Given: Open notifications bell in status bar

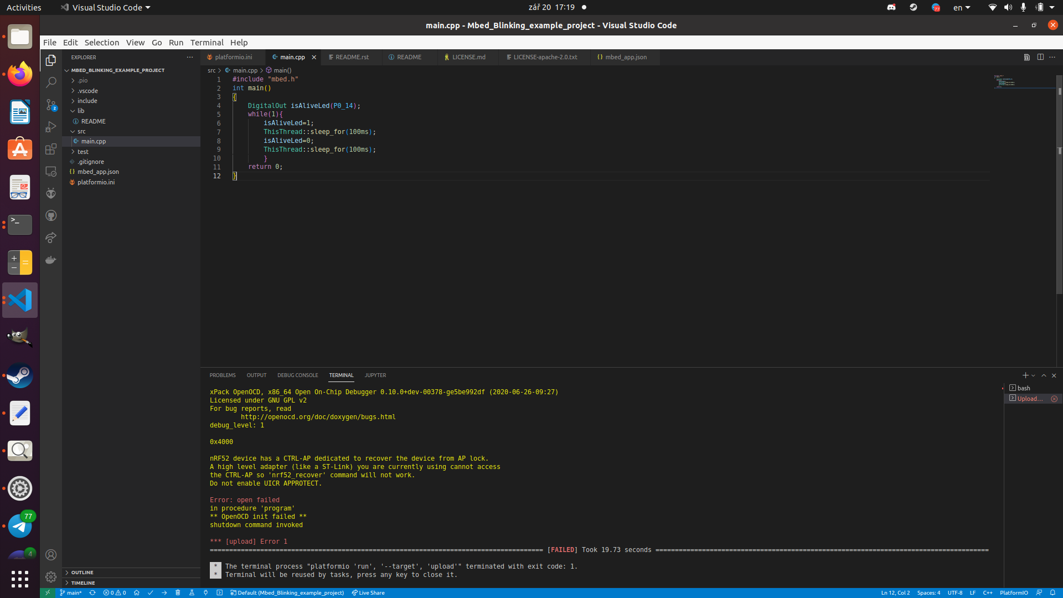Looking at the screenshot, I should pos(1052,592).
